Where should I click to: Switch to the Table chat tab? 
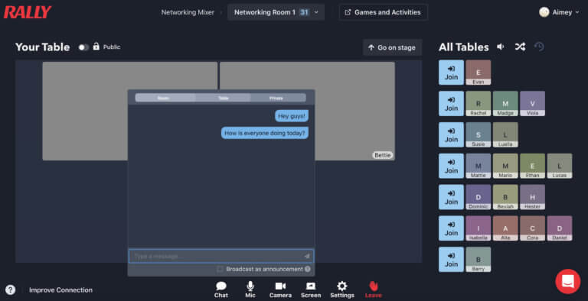coord(223,98)
